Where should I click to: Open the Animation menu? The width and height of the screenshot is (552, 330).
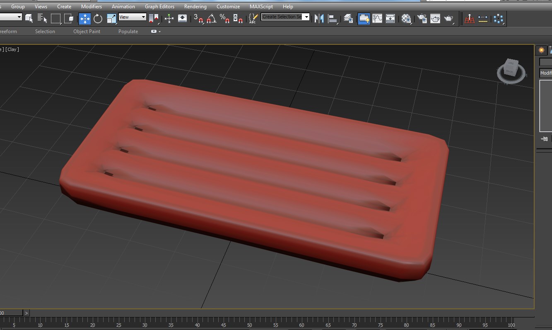[123, 7]
